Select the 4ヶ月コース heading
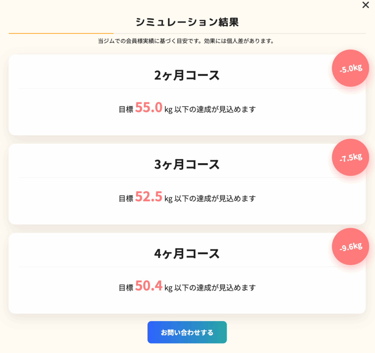The image size is (375, 353). click(x=187, y=254)
